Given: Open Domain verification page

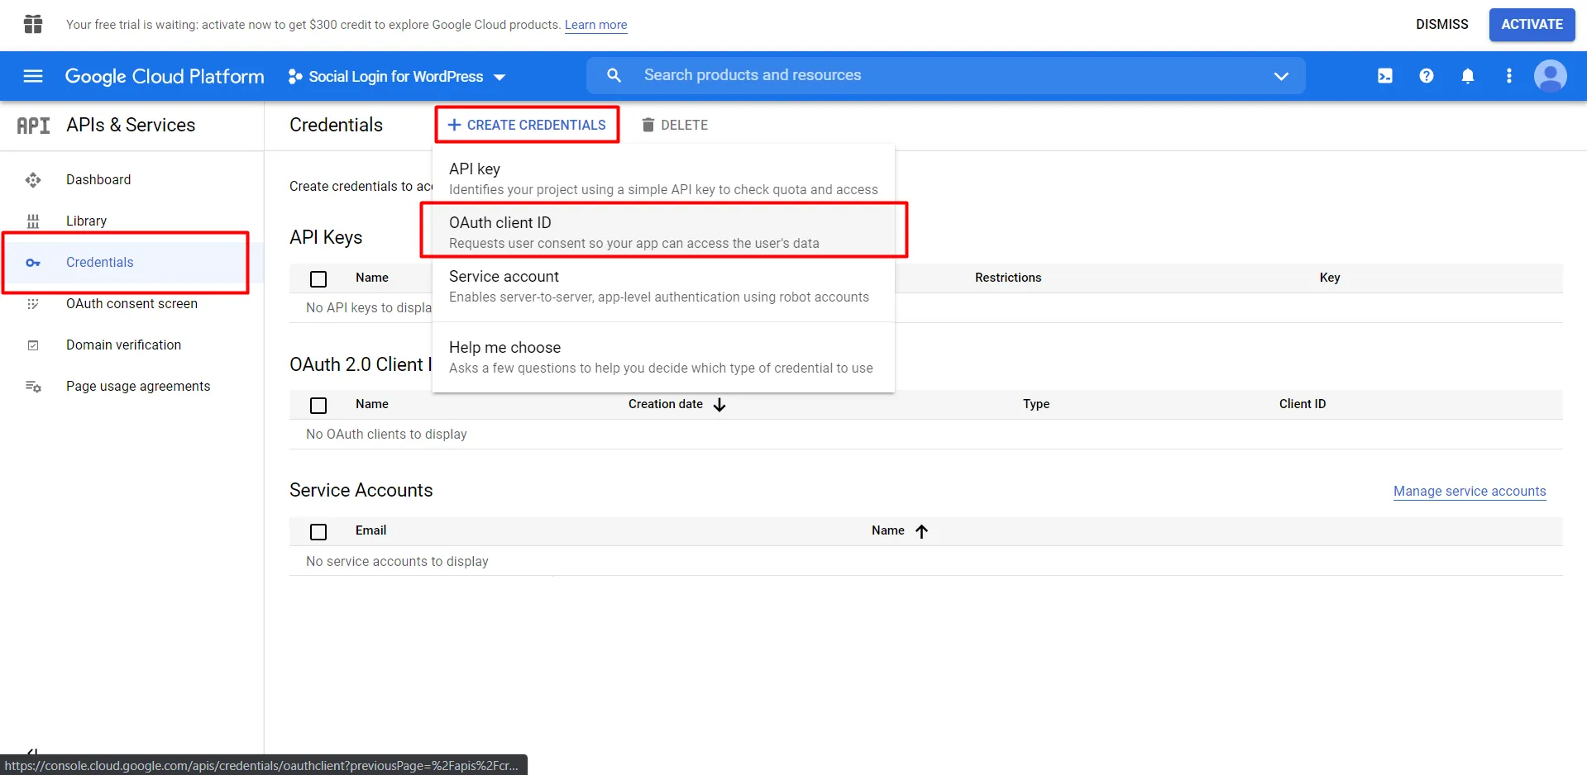Looking at the screenshot, I should [123, 345].
